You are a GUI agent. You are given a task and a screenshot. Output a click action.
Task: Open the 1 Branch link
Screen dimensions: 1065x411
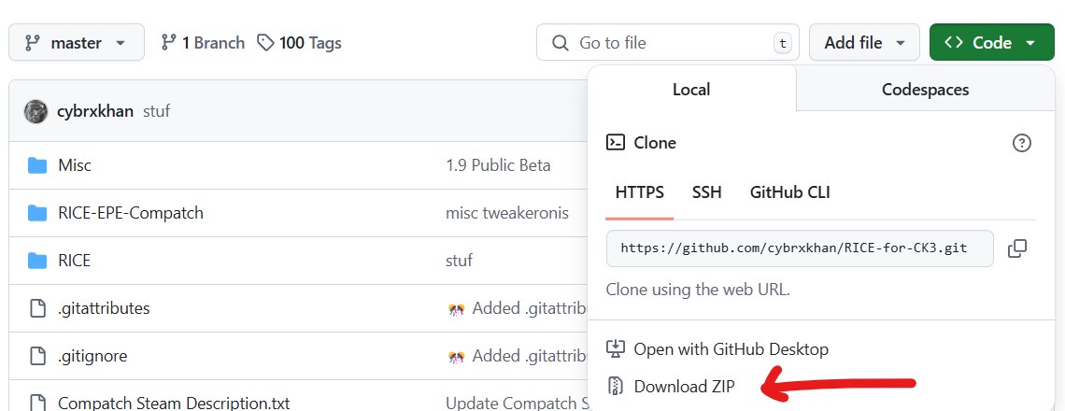click(x=203, y=43)
